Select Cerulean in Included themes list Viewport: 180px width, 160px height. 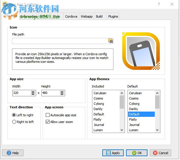[106, 93]
